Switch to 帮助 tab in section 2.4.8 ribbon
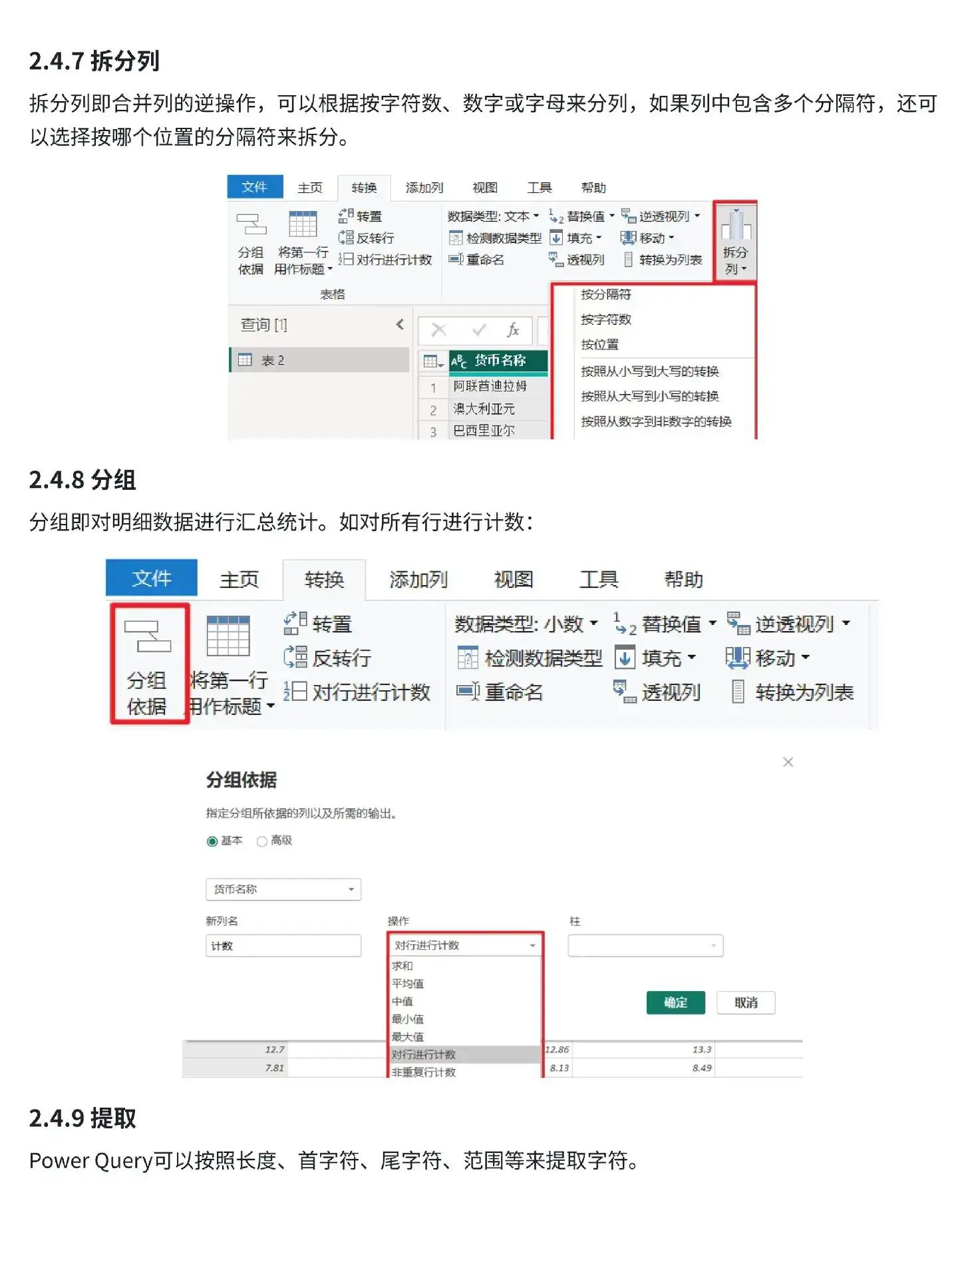 (x=684, y=579)
